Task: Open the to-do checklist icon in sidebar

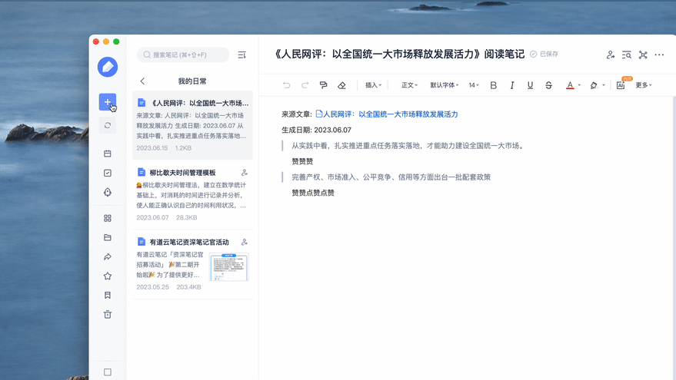Action: point(108,173)
